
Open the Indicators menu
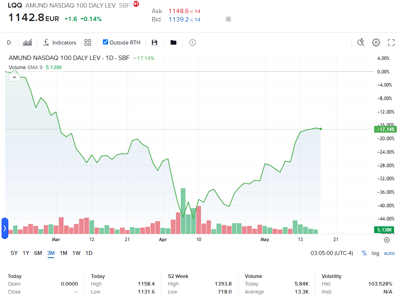point(60,42)
